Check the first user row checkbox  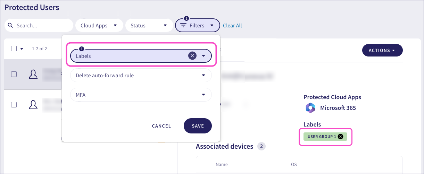[14, 74]
